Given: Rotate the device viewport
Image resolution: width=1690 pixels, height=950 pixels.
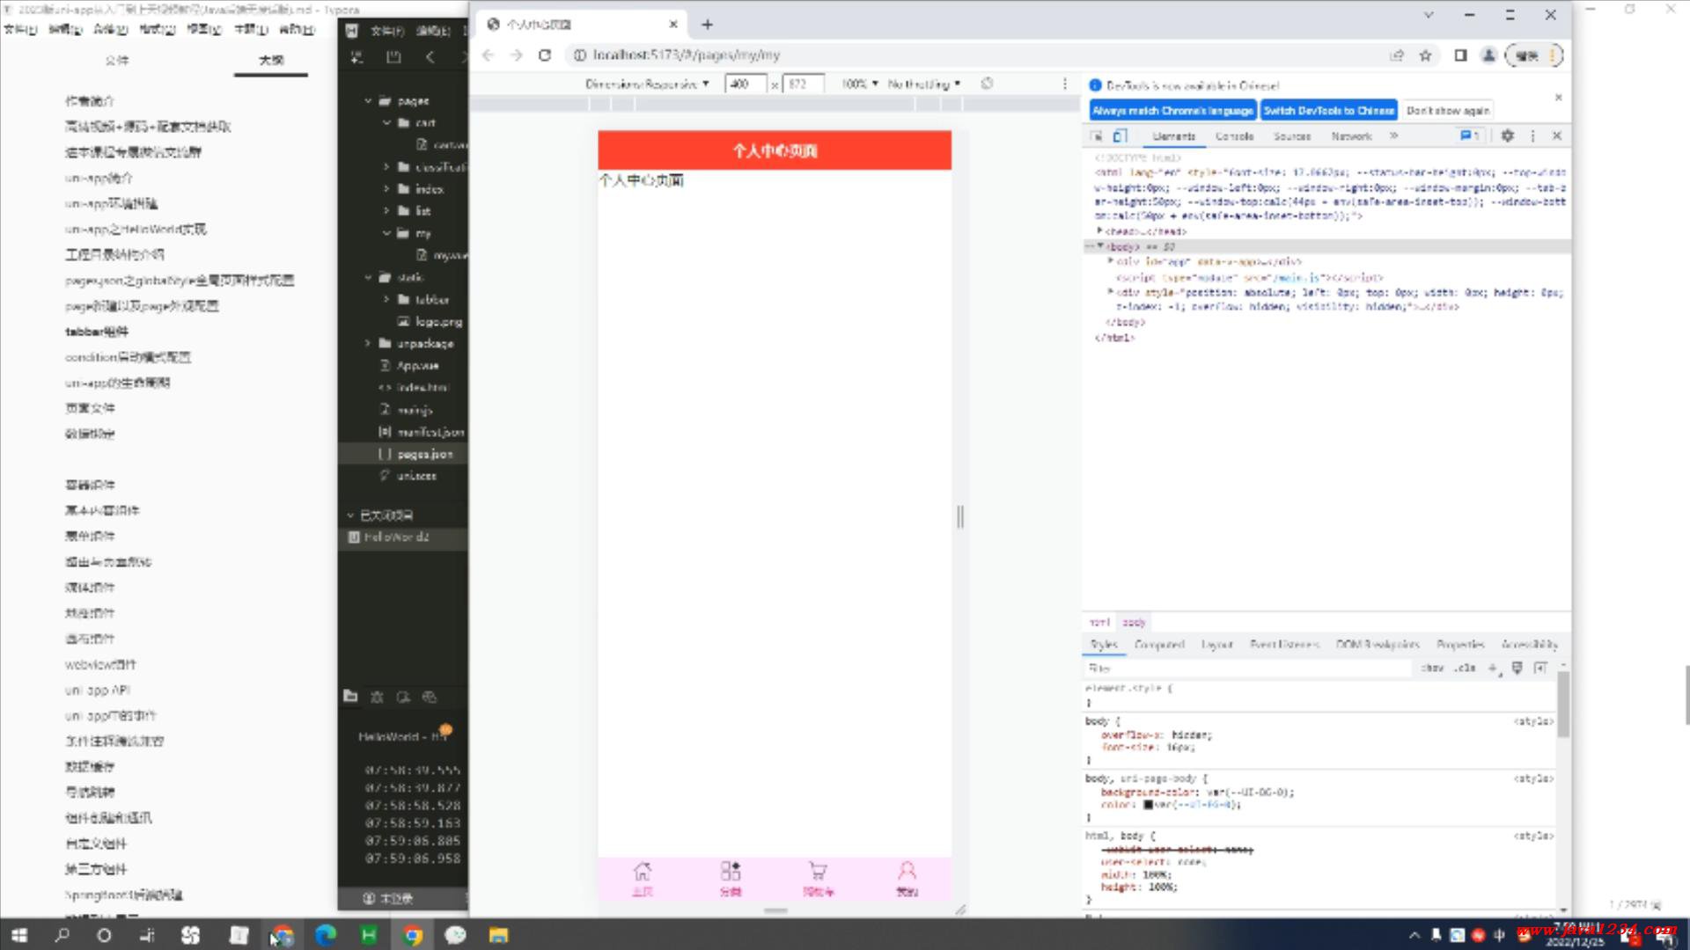Looking at the screenshot, I should click(x=987, y=84).
